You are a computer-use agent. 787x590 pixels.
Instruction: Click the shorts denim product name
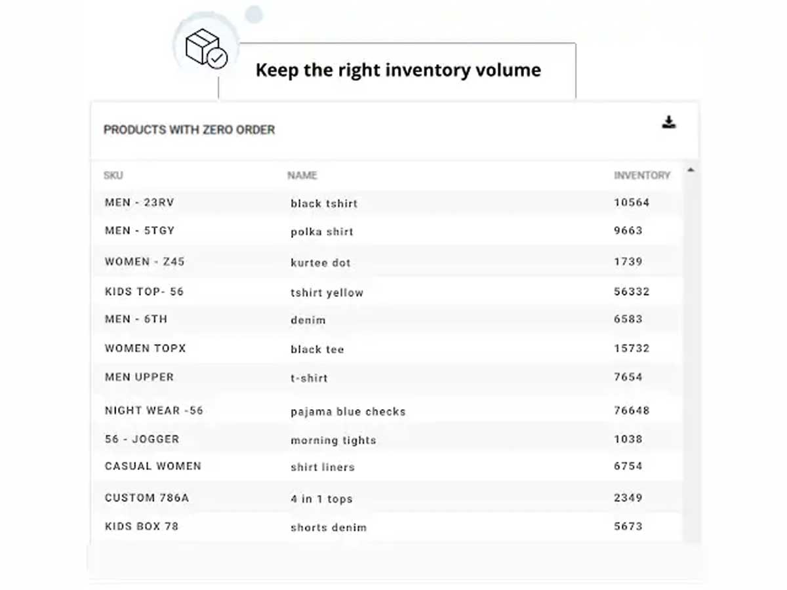tap(329, 528)
